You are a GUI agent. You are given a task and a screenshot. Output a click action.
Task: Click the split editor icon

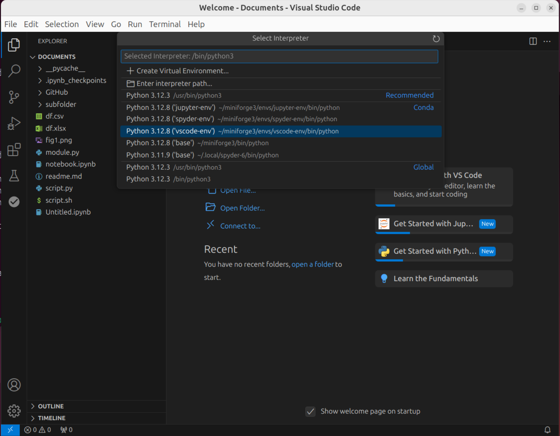coord(533,41)
